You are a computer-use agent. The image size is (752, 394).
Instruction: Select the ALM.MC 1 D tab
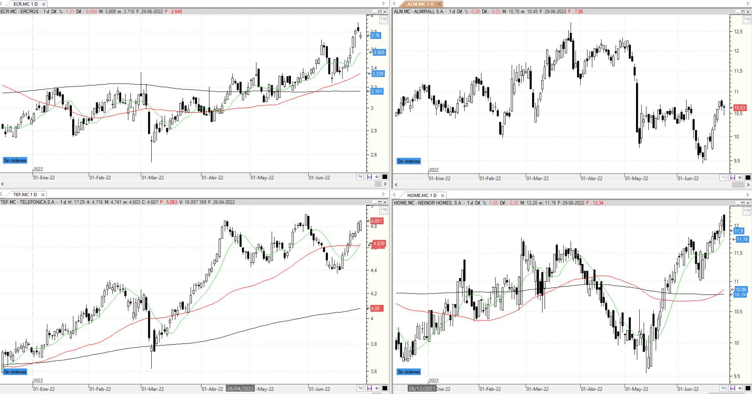420,4
